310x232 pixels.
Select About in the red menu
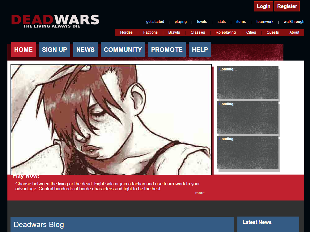click(x=294, y=32)
